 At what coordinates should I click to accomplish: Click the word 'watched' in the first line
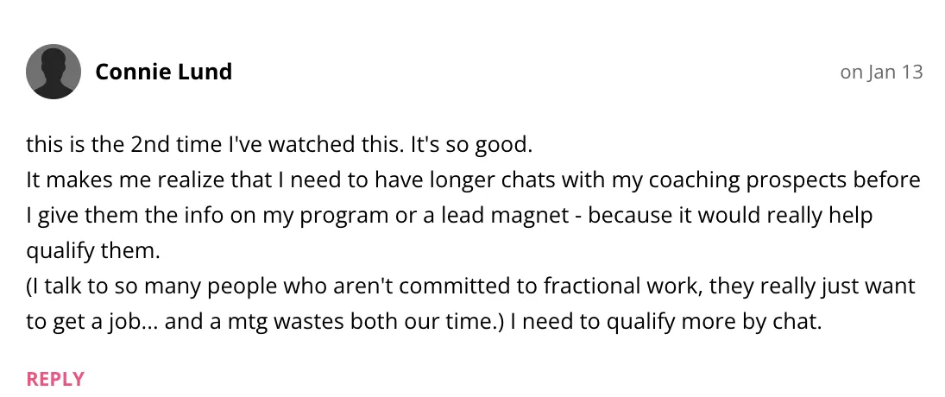[x=309, y=145]
